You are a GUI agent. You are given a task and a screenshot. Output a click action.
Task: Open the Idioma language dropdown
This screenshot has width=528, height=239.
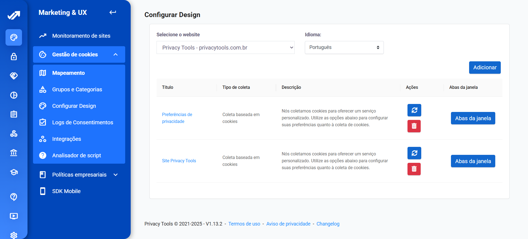344,48
